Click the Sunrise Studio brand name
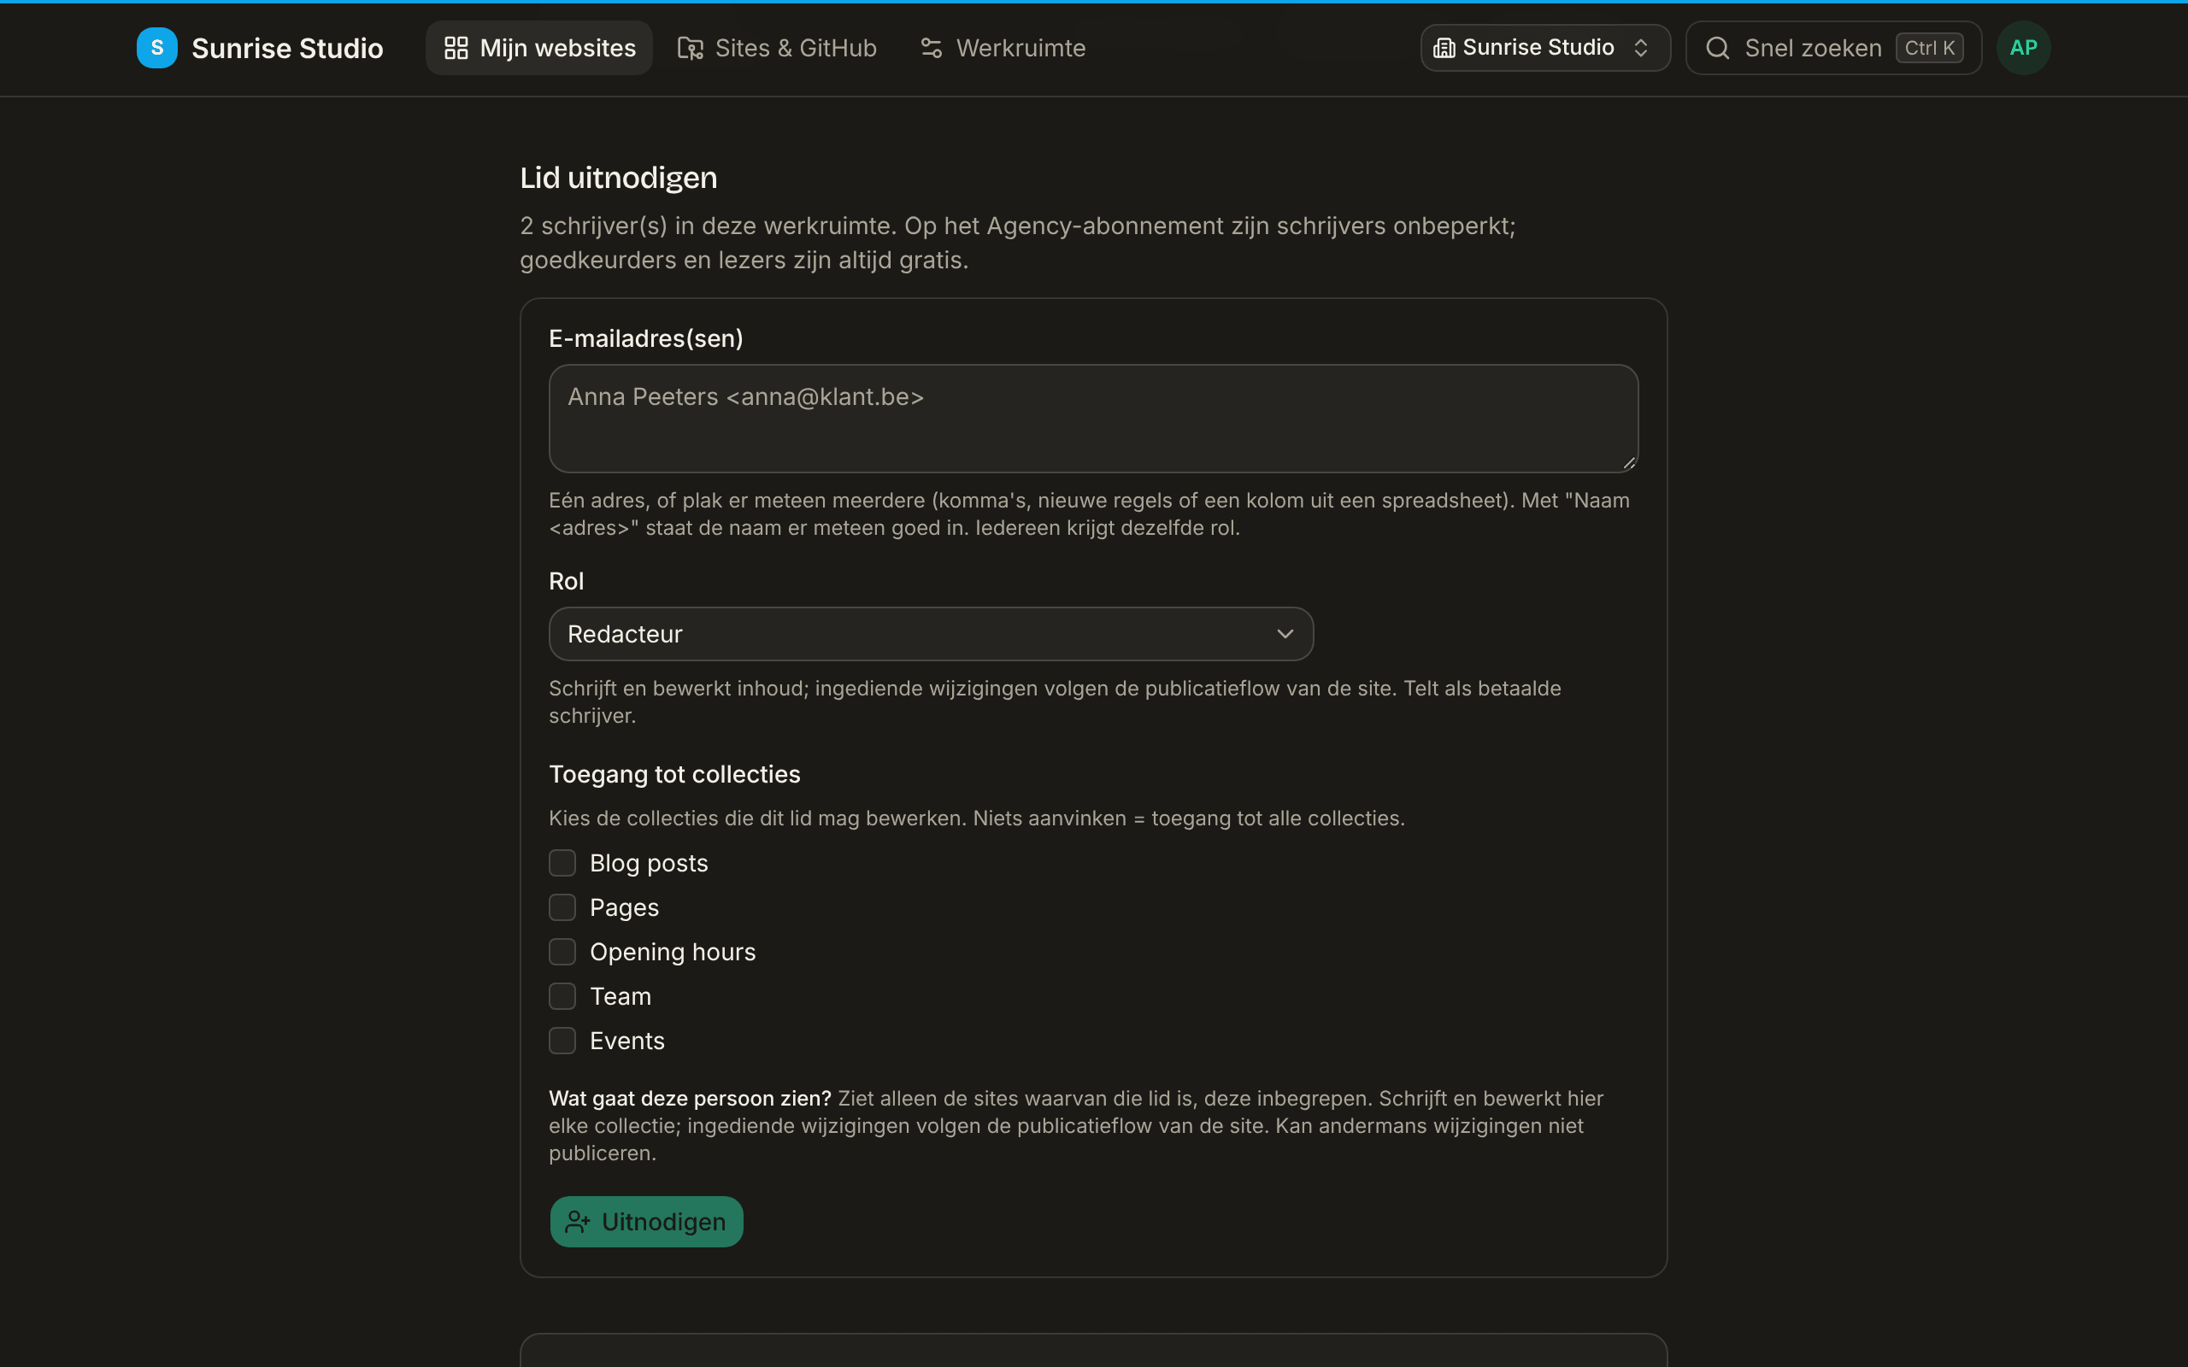2188x1367 pixels. click(286, 48)
